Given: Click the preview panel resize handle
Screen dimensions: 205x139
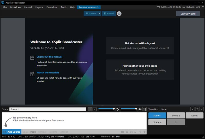Looking at the screenshot, I should tap(102, 105).
